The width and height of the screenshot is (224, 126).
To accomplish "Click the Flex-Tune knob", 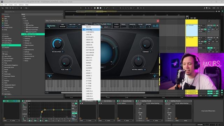I will pyautogui.click(x=65, y=62).
